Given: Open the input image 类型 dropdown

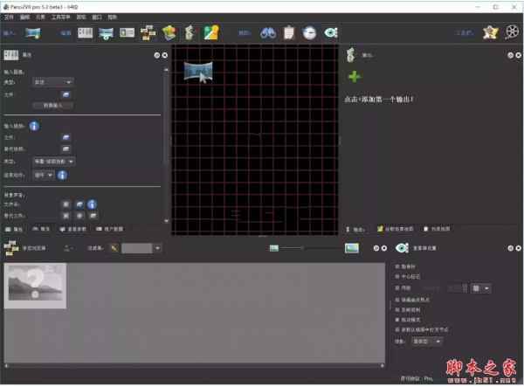Looking at the screenshot, I should coord(53,82).
